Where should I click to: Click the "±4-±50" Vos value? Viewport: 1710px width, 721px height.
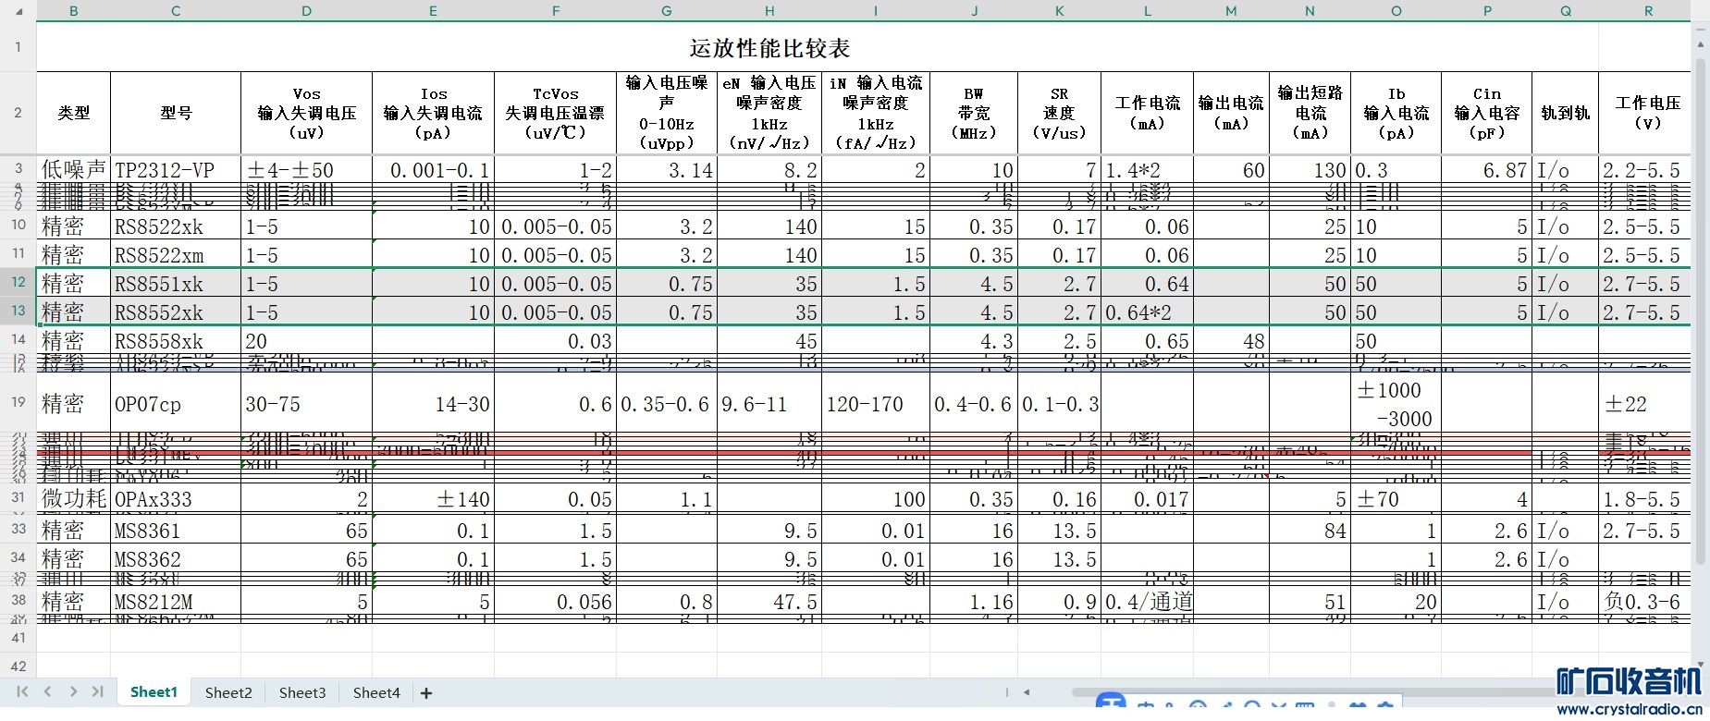306,170
